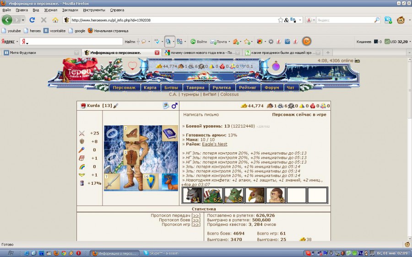The height and width of the screenshot is (257, 412).
Task: Click the heart health icon in header
Action: [x=132, y=66]
